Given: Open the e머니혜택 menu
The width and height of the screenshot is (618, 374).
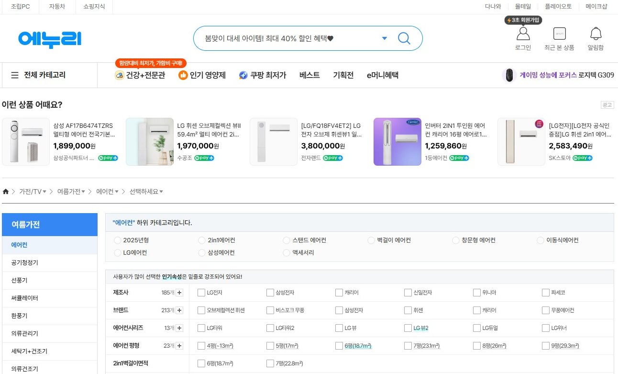Looking at the screenshot, I should [x=383, y=75].
